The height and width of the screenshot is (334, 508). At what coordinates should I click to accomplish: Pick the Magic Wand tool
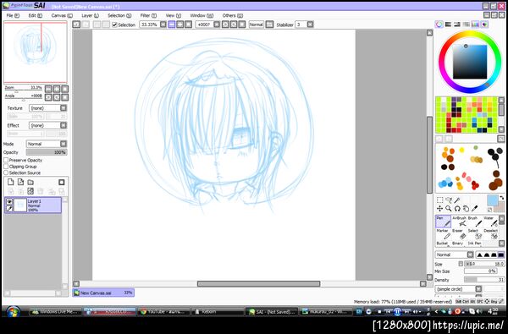point(457,200)
